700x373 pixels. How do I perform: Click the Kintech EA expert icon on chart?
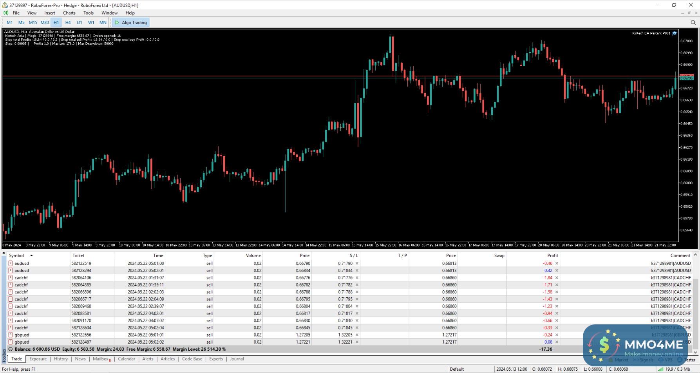point(675,33)
